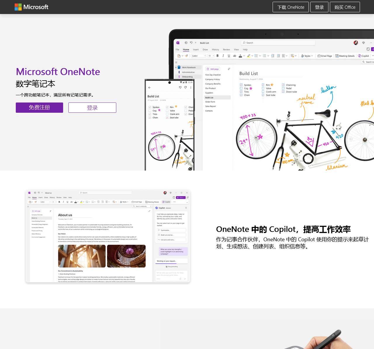Click the Search box in the laptop screenshot

(x=278, y=43)
